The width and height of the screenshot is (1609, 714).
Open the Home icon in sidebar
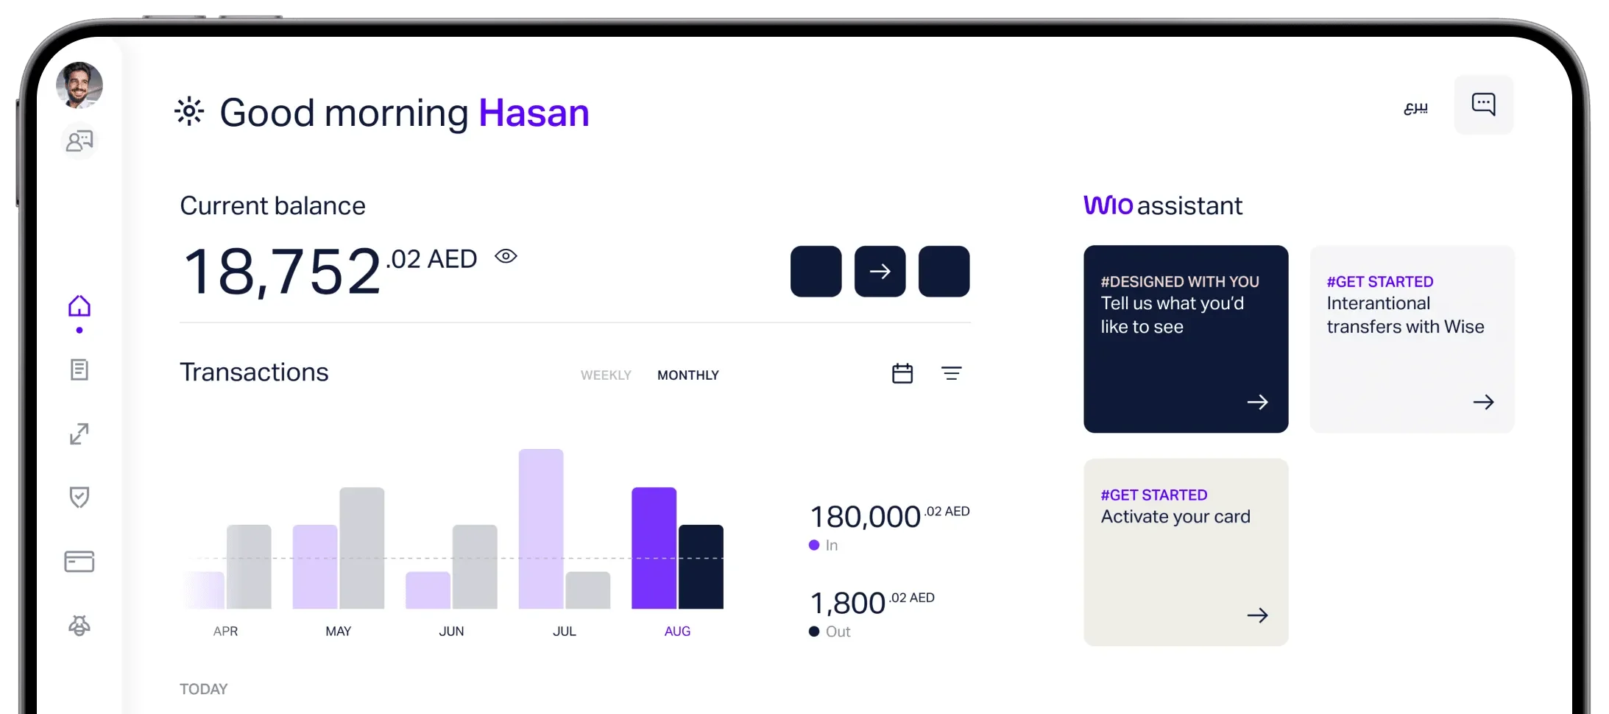(79, 305)
